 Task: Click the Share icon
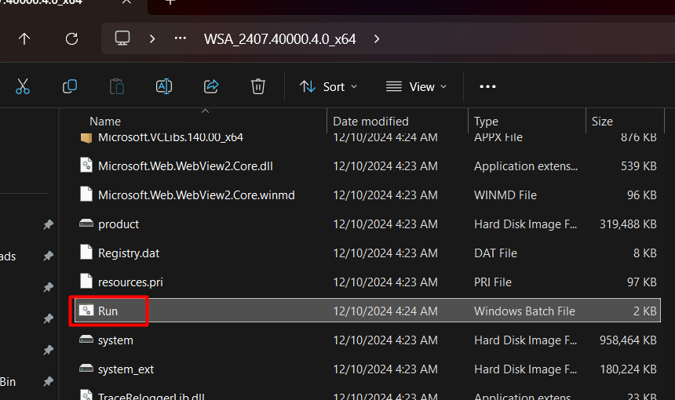211,86
